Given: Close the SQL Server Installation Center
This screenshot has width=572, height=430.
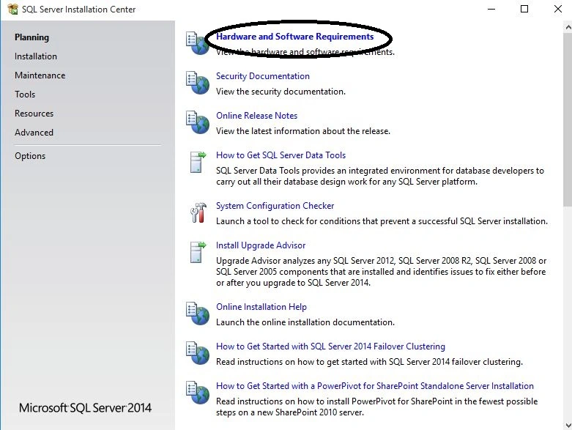Looking at the screenshot, I should pos(558,9).
